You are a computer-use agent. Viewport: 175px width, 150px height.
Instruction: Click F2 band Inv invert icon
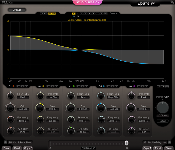pyautogui.click(x=56, y=86)
